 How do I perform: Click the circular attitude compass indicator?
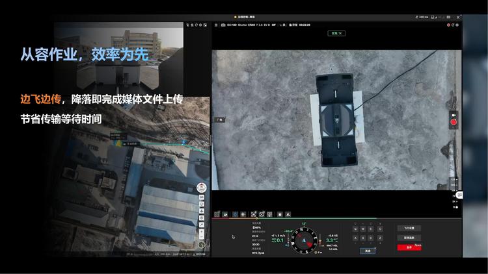pos(303,240)
